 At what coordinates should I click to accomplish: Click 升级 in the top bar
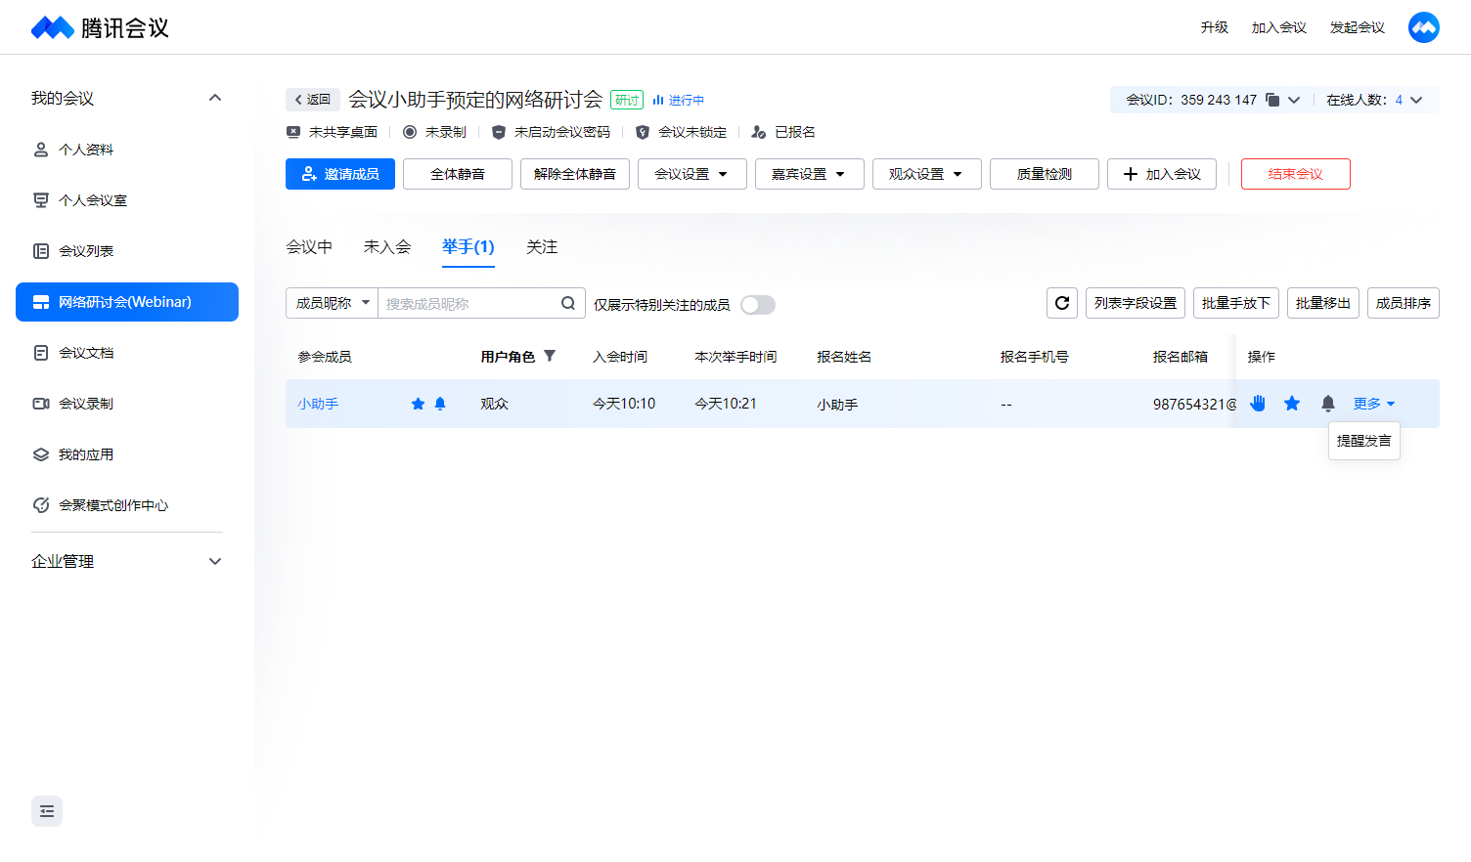pyautogui.click(x=1215, y=27)
